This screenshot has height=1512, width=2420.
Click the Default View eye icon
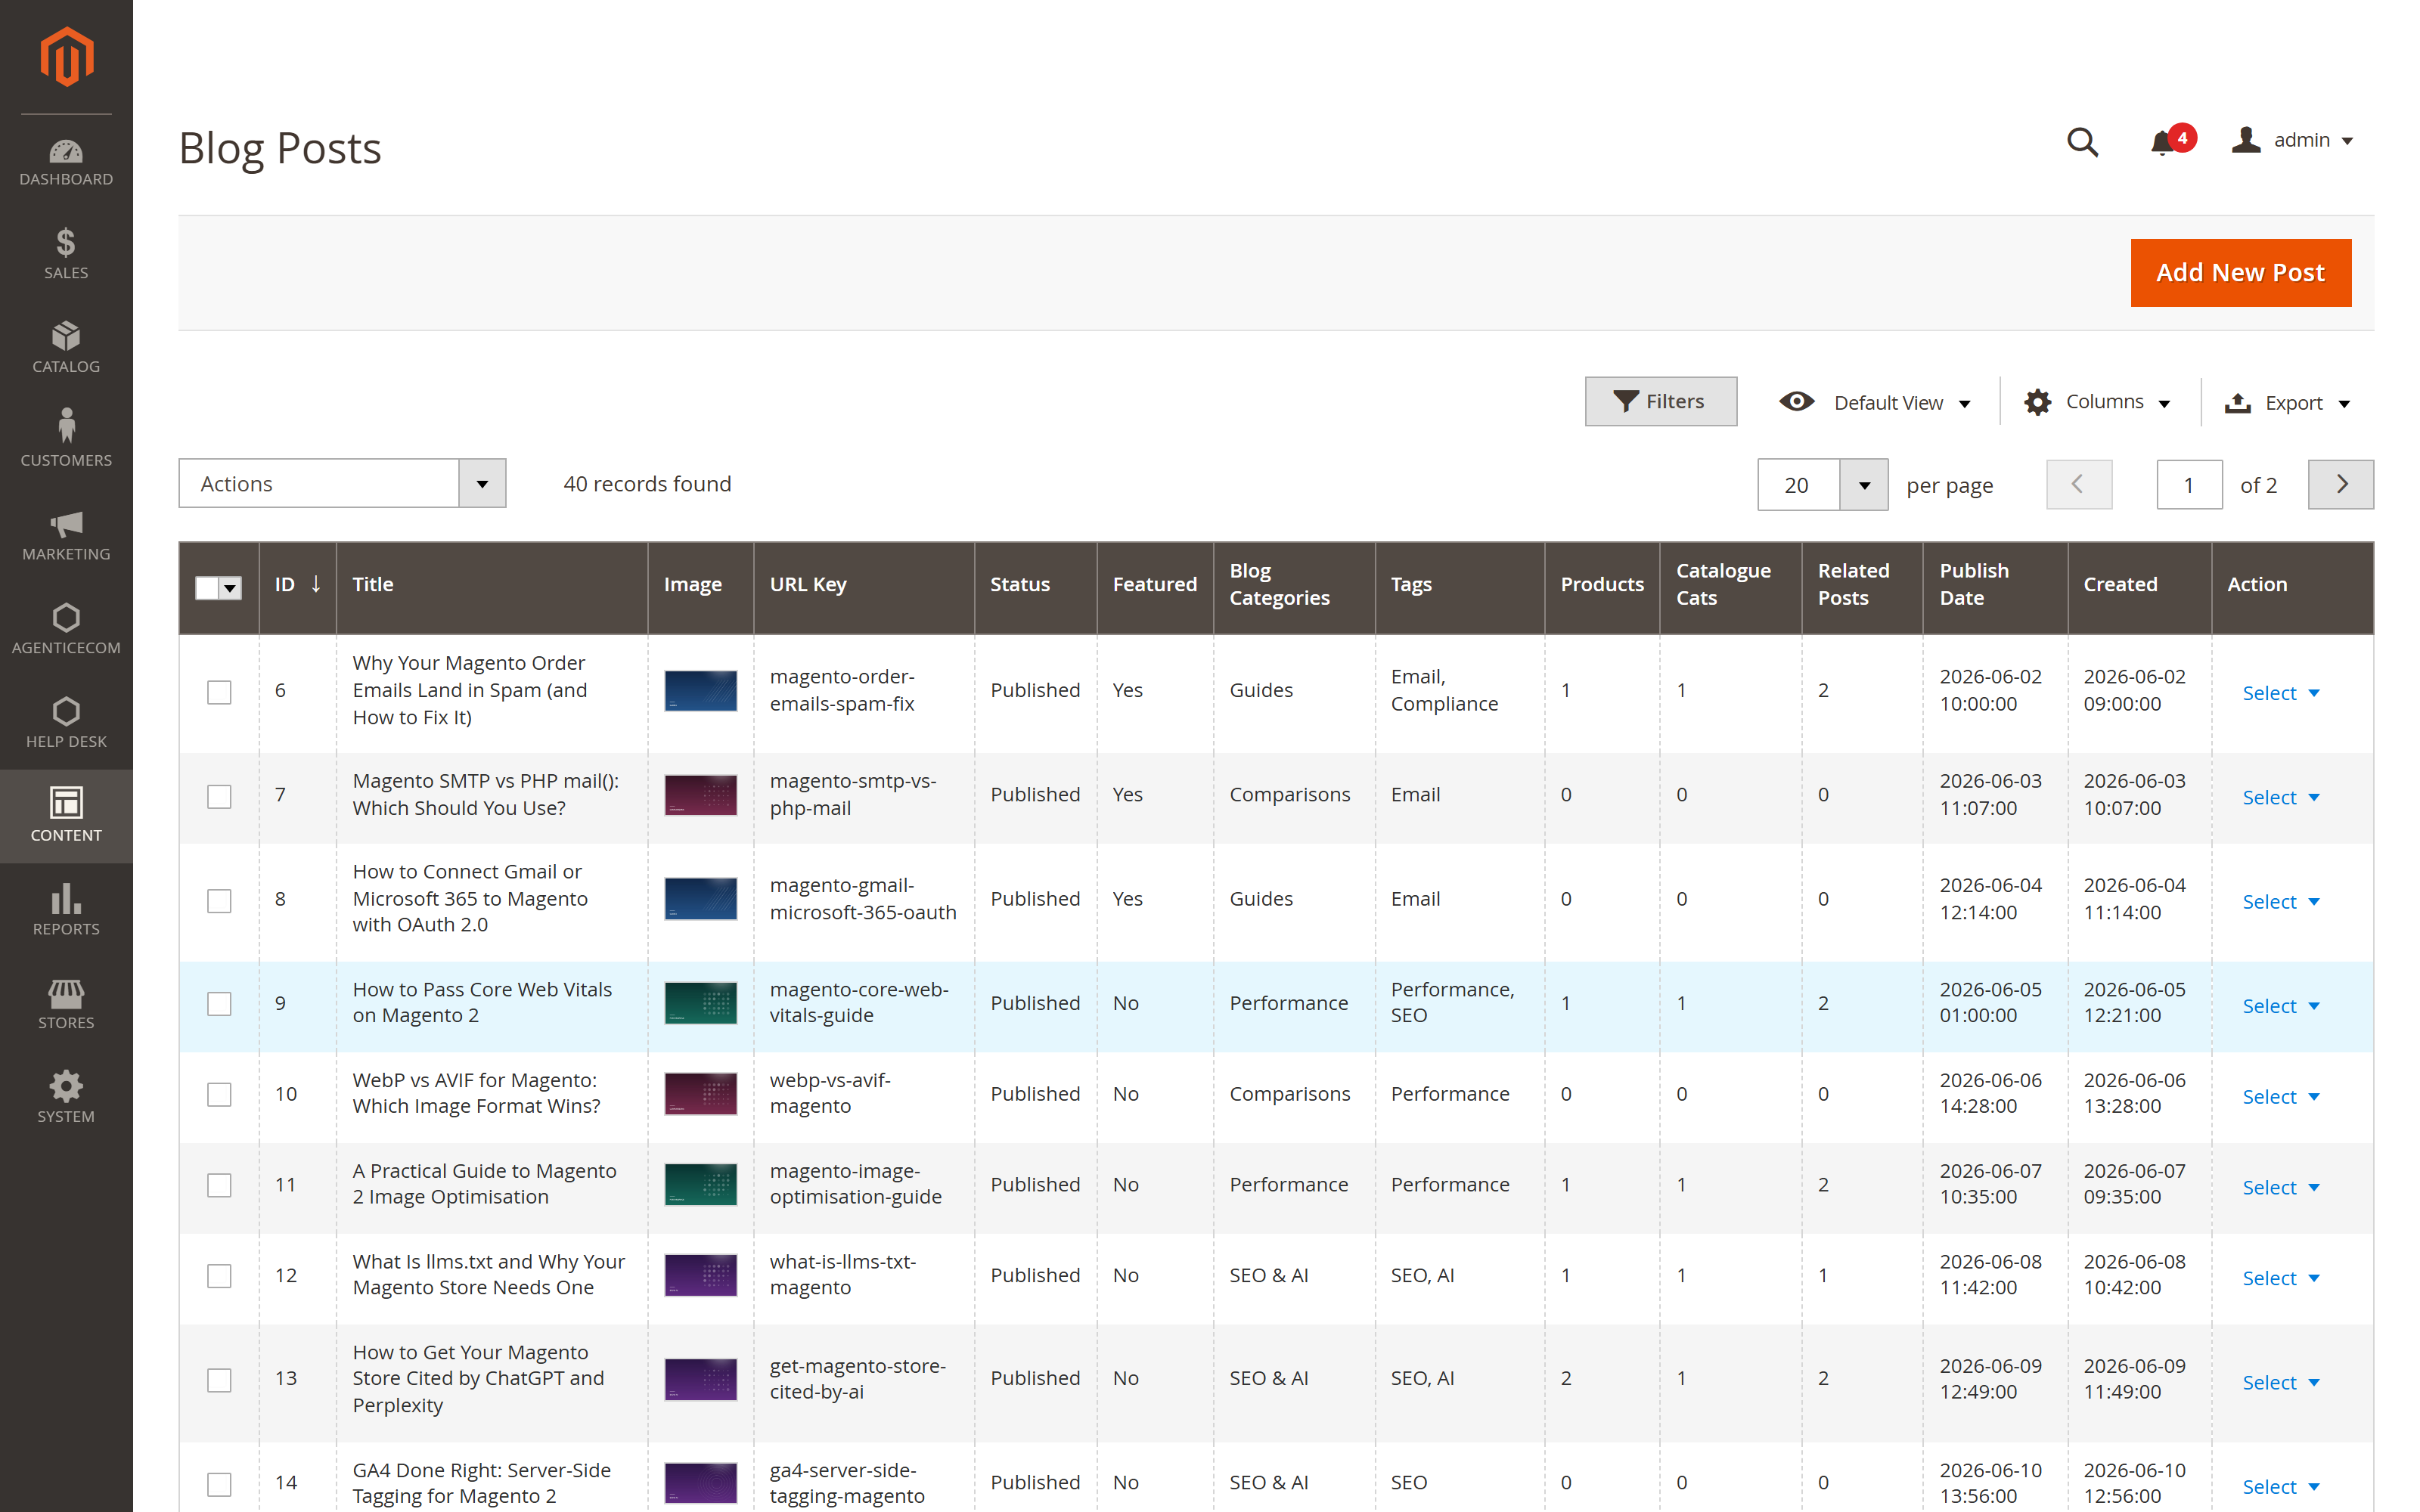click(1796, 402)
